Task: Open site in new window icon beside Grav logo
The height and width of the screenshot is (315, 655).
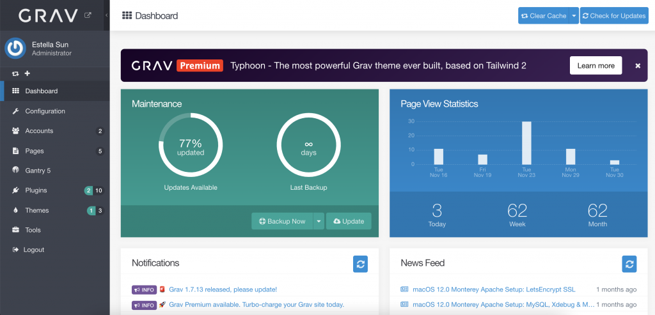Action: pyautogui.click(x=88, y=15)
